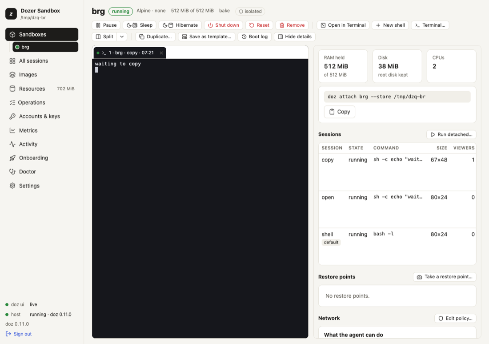Screen dimensions: 489x344
Task: Click the default tag under shell
Action: point(331,242)
